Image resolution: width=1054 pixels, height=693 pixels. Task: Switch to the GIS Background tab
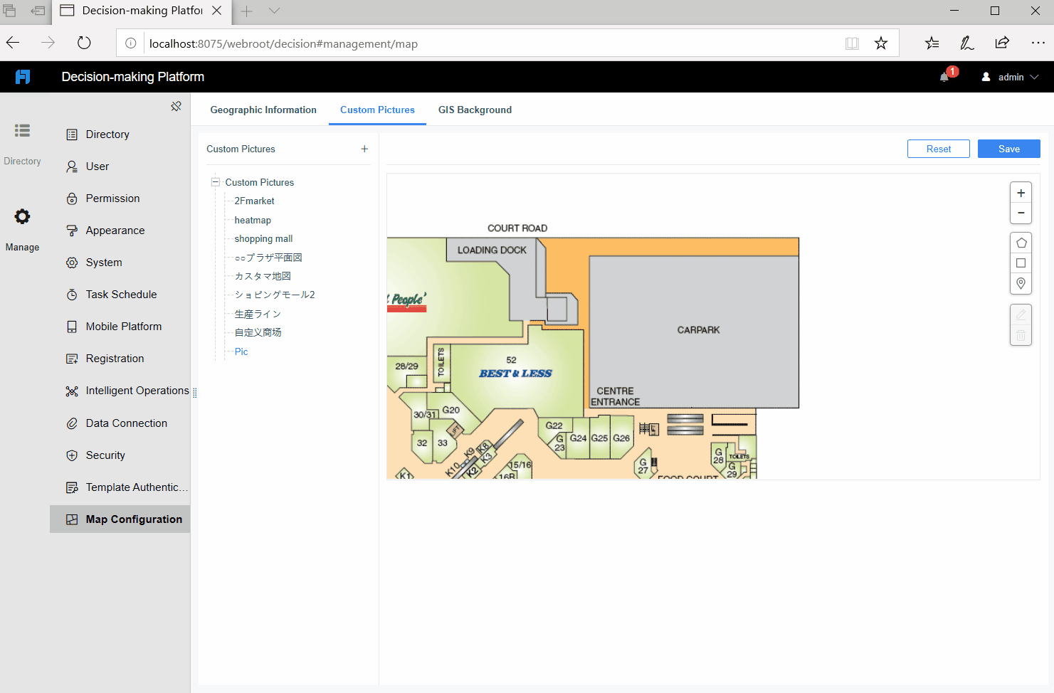point(475,110)
